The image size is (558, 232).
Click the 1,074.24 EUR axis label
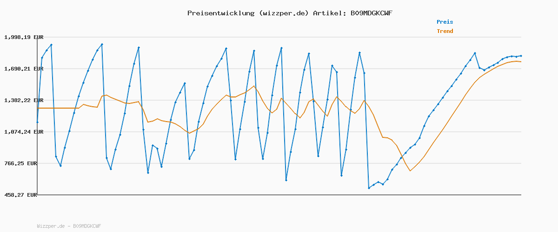(x=24, y=132)
